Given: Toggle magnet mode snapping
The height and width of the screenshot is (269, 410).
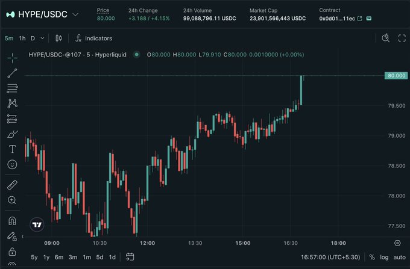Looking at the screenshot, I should pyautogui.click(x=12, y=221).
